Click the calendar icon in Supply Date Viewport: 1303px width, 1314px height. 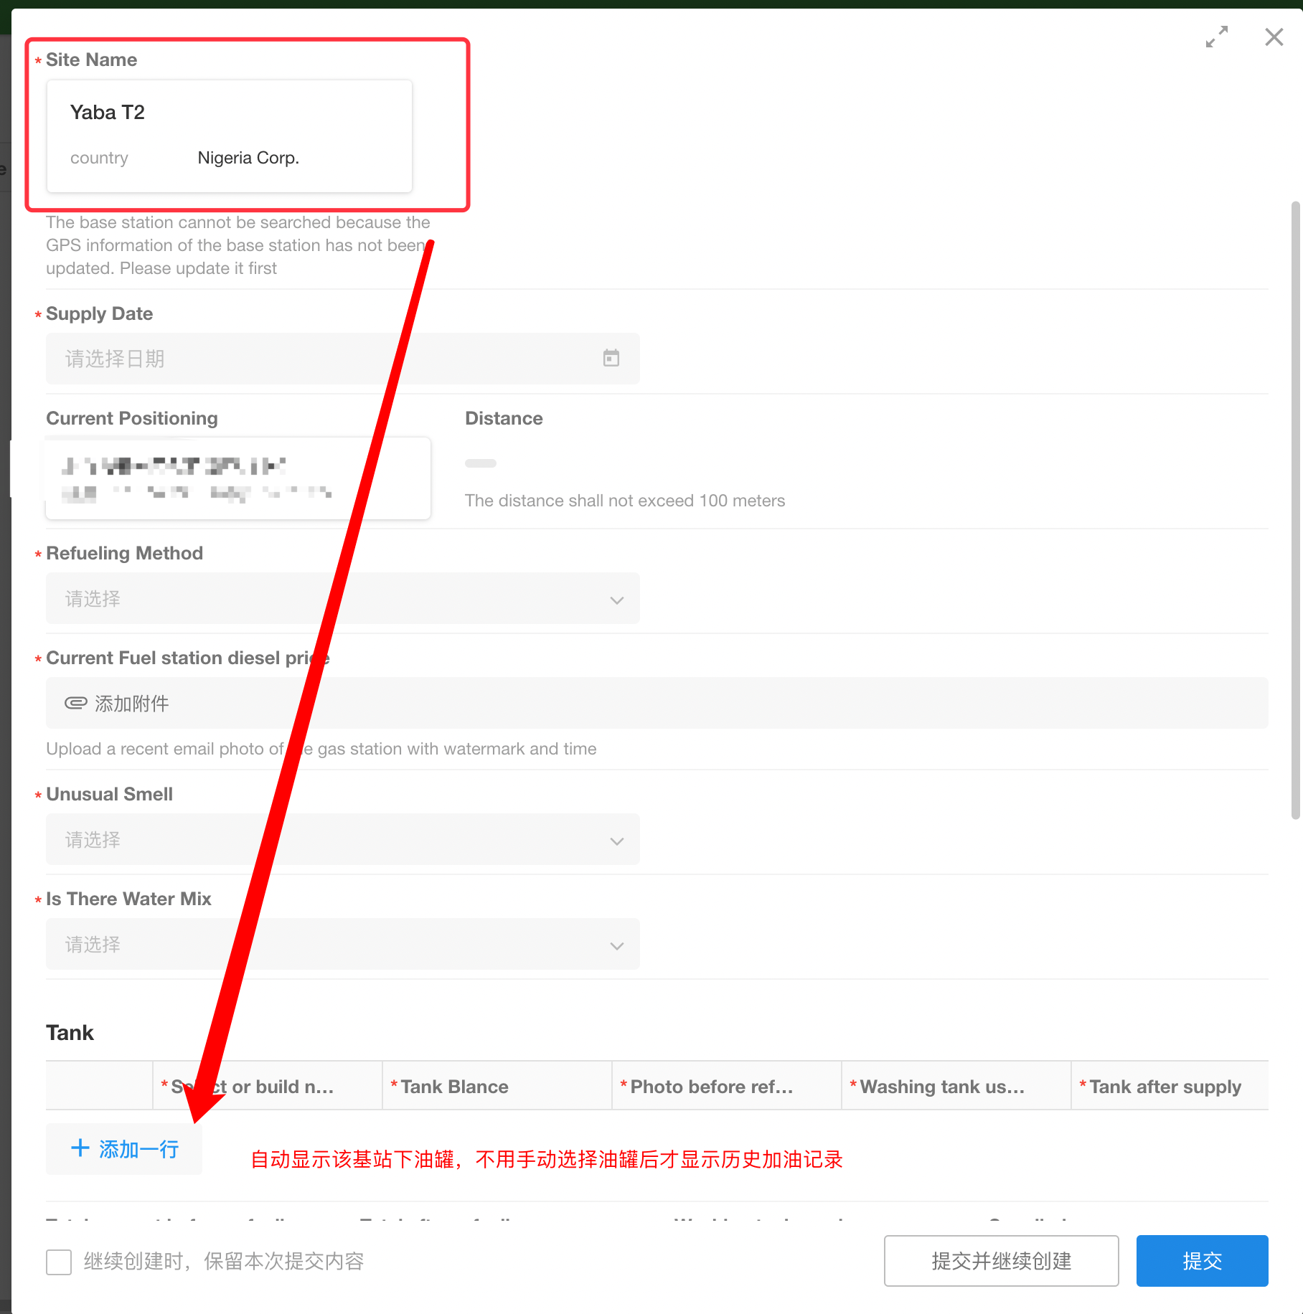[x=611, y=358]
